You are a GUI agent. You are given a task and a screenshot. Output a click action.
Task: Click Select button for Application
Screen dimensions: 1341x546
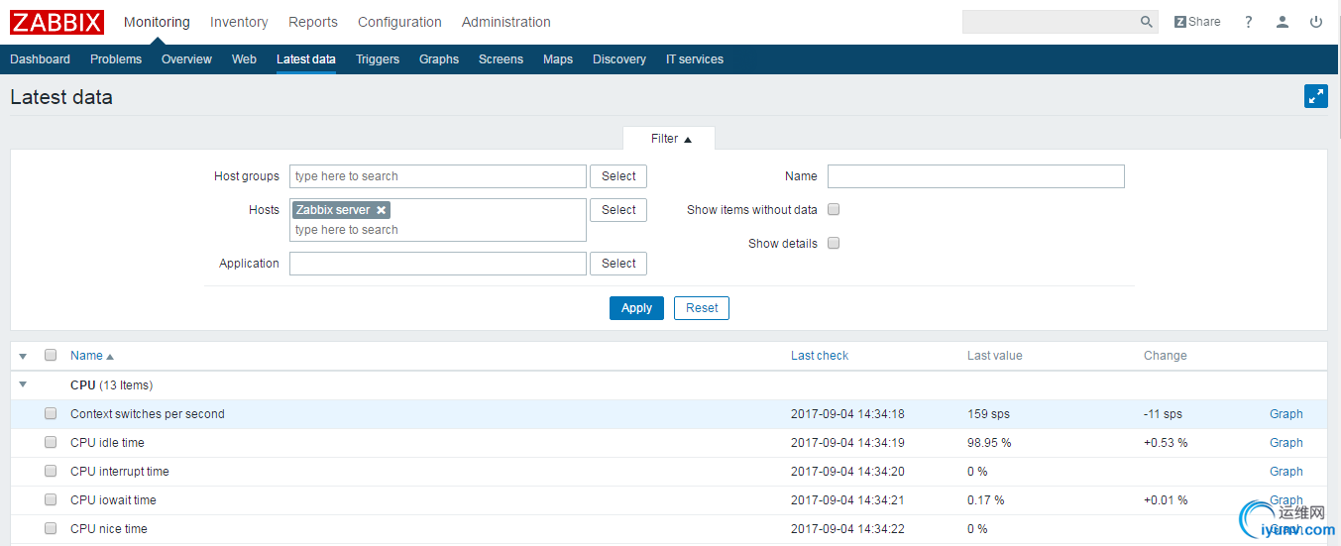(618, 264)
